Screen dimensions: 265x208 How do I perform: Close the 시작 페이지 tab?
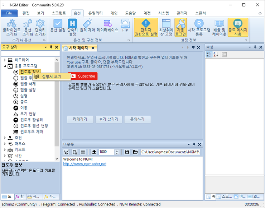tap(93, 48)
